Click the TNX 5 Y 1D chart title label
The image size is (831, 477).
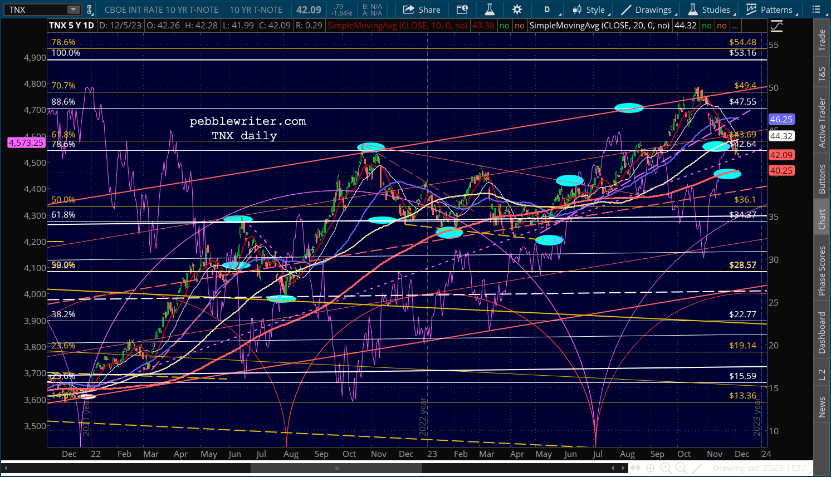(71, 25)
